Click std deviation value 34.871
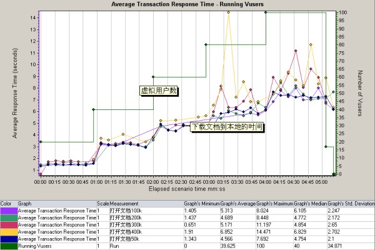 (x=335, y=246)
